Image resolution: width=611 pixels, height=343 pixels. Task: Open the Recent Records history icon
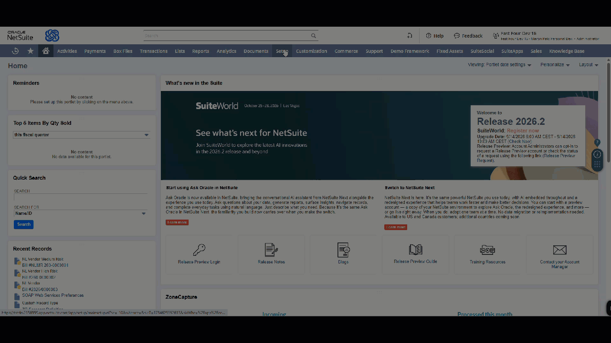pyautogui.click(x=15, y=51)
